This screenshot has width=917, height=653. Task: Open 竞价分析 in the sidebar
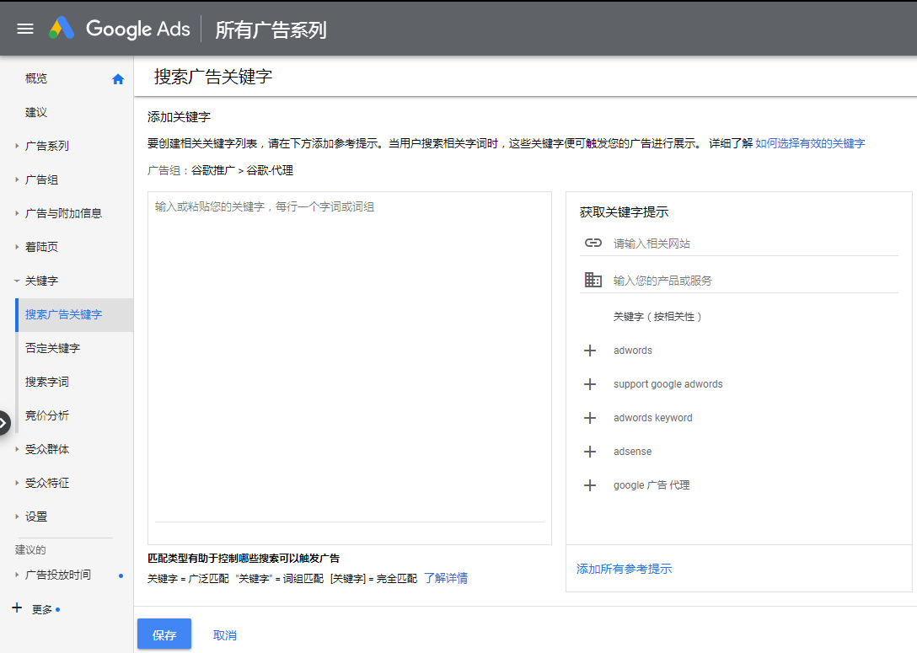click(x=47, y=415)
